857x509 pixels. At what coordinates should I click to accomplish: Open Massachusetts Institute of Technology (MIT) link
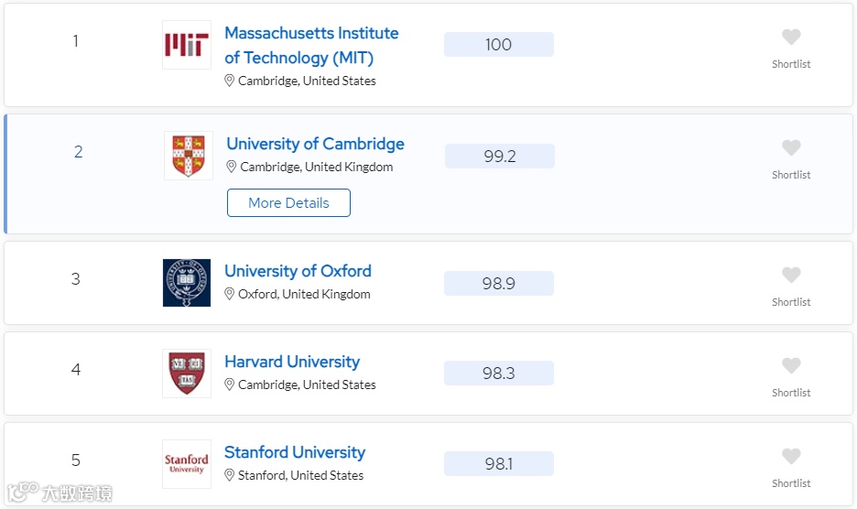click(x=311, y=46)
